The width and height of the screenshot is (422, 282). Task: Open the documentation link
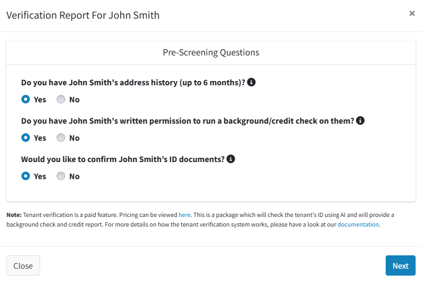tap(358, 224)
